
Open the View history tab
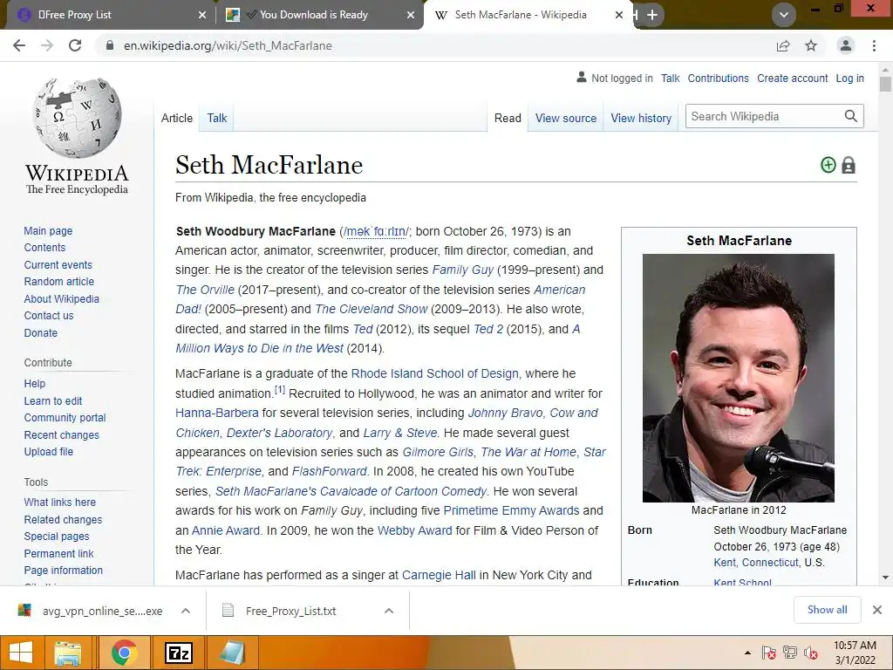tap(641, 118)
